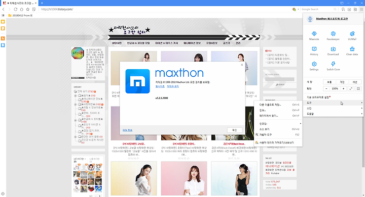Image resolution: width=365 pixels, height=197 pixels.
Task: Open Settings from the menu panel
Action: click(314, 64)
